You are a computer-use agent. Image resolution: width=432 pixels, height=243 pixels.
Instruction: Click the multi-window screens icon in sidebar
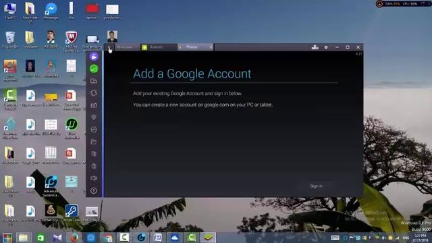[94, 81]
